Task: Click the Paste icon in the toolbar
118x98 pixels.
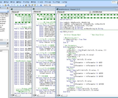Action: coord(6,5)
